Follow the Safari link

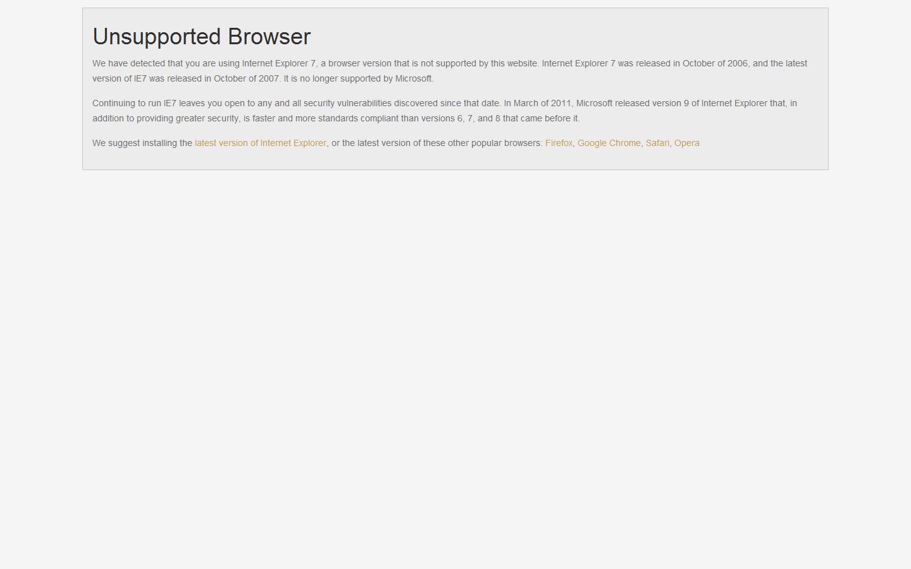(x=657, y=143)
